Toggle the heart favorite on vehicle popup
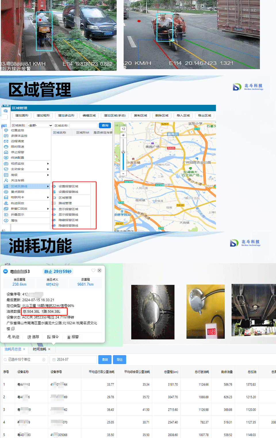The image size is (276, 438). tap(93, 270)
